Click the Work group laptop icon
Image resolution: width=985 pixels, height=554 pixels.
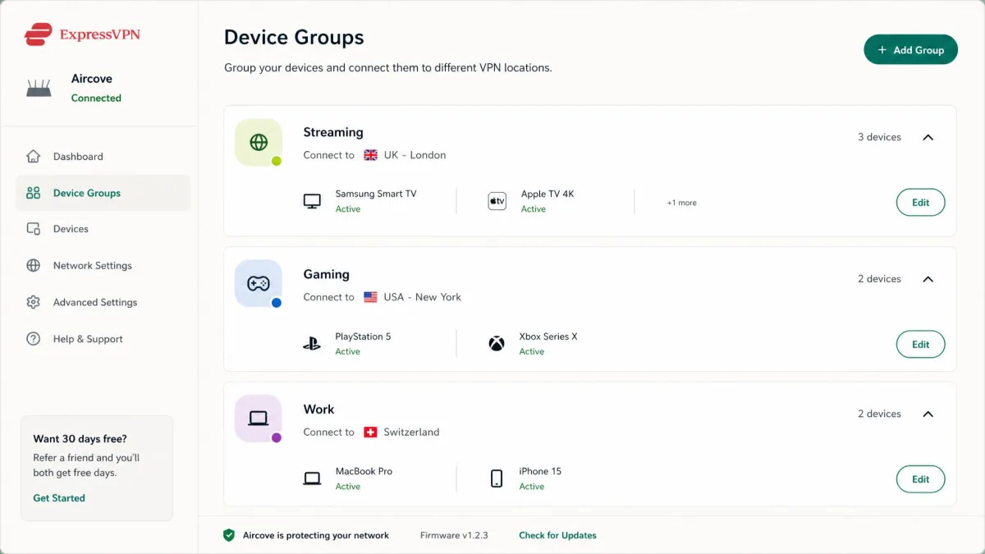[x=259, y=419]
